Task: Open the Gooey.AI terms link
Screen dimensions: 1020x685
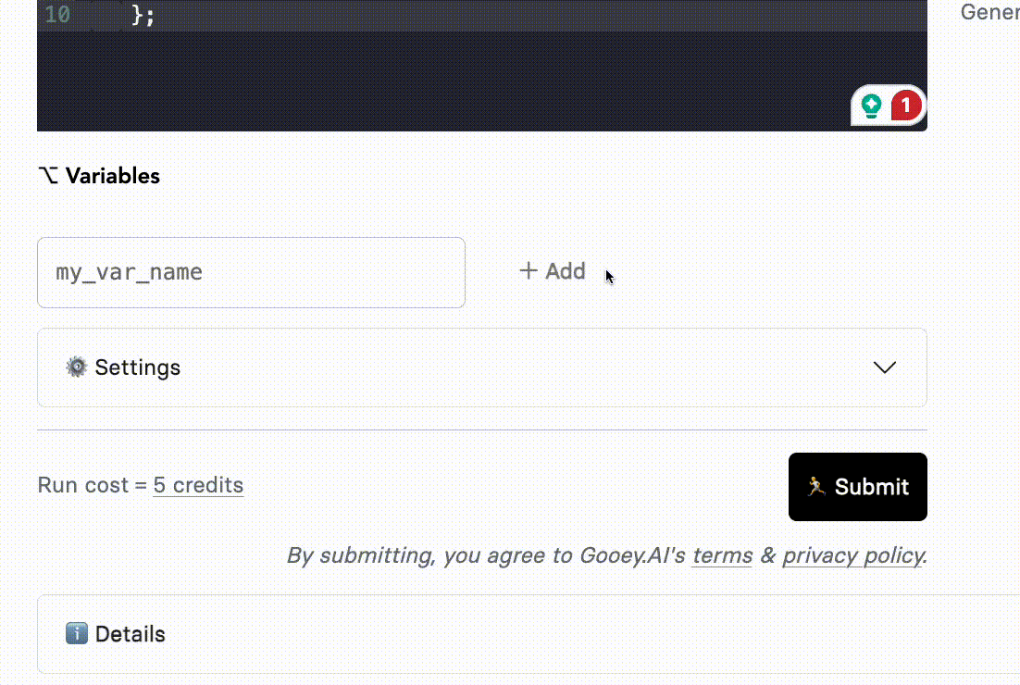Action: [x=722, y=555]
